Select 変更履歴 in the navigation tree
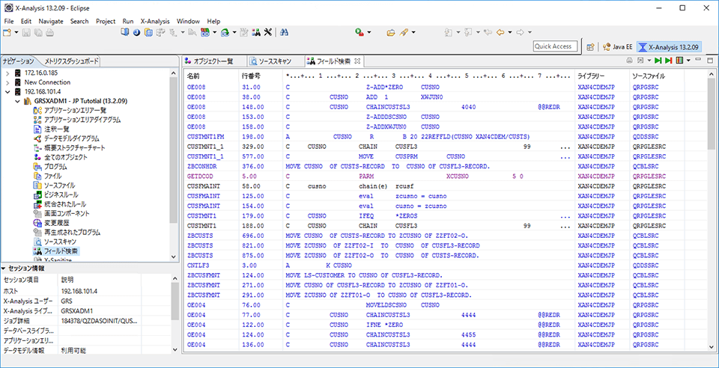This screenshot has height=368, width=719. 57,223
